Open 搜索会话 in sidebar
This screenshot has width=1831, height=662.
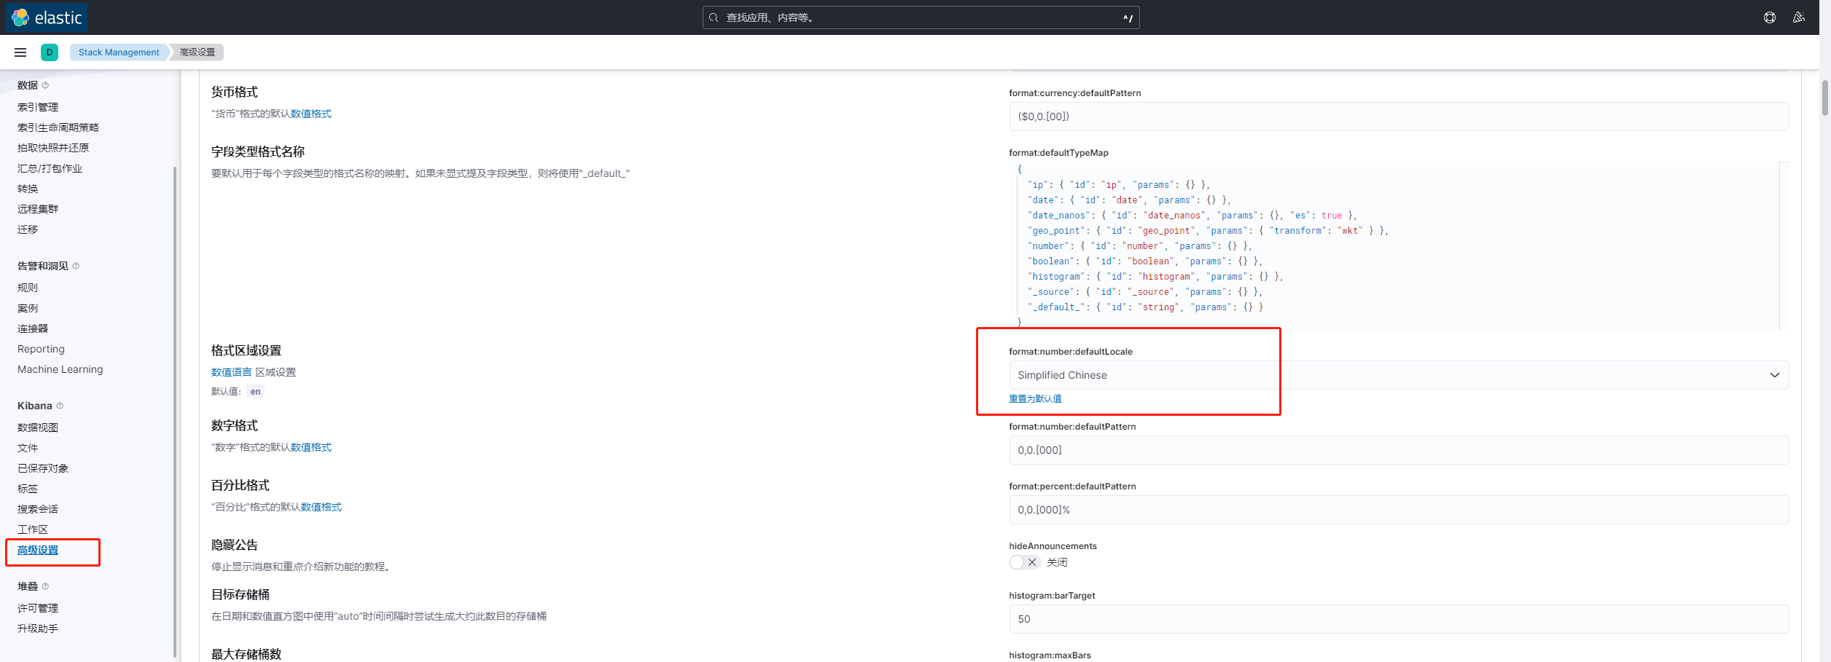coord(38,509)
